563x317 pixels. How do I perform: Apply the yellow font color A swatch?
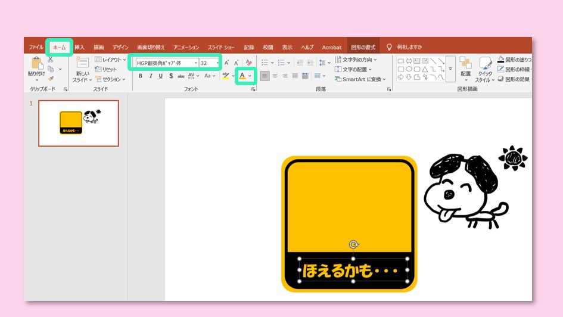pos(242,76)
